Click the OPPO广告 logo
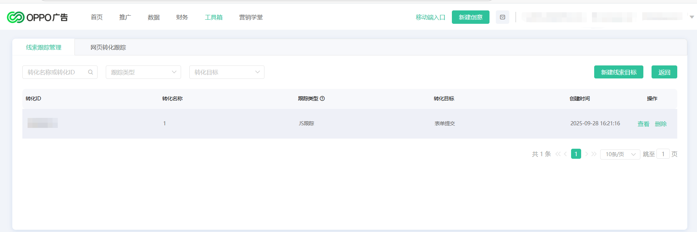The height and width of the screenshot is (232, 697). tap(37, 17)
